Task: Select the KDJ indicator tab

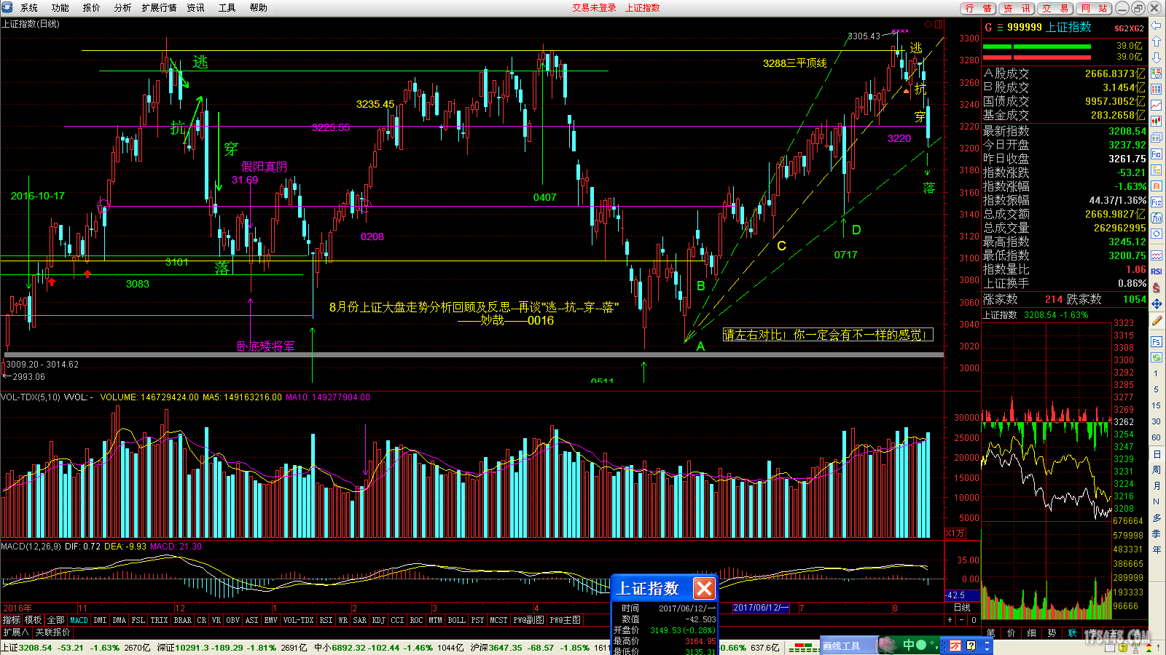Action: coord(379,620)
